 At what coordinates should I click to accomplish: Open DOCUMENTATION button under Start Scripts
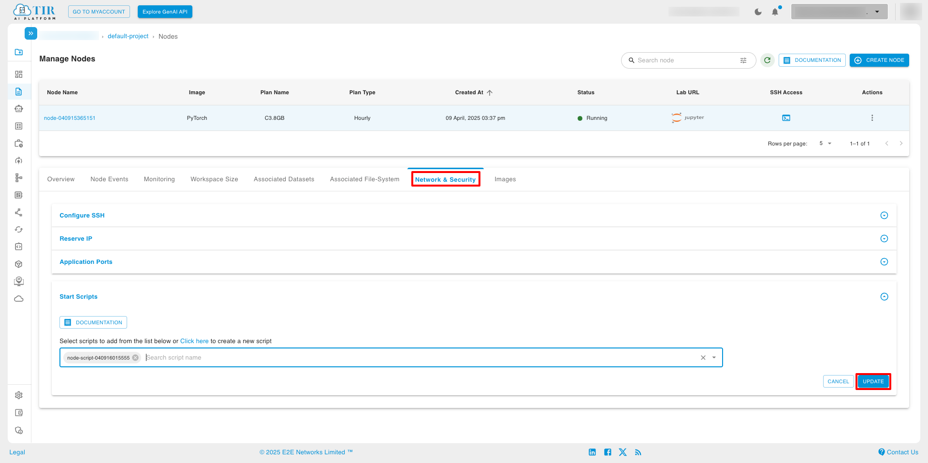[93, 322]
